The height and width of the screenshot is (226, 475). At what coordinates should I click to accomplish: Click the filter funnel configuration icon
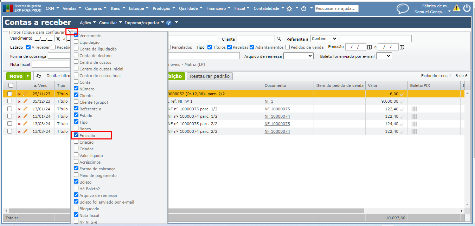click(70, 32)
